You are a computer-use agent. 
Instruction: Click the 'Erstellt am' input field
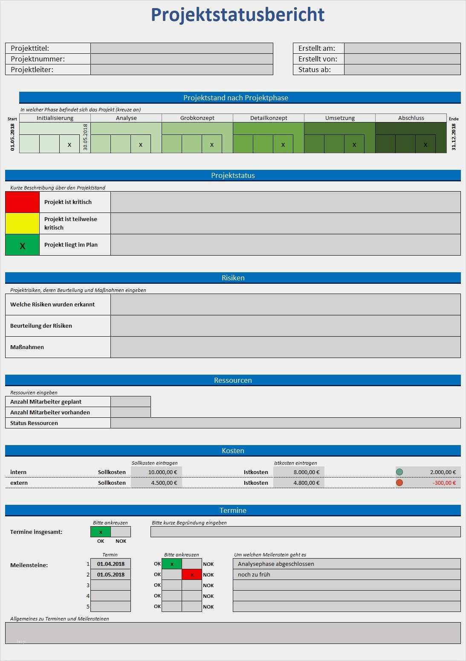pyautogui.click(x=402, y=48)
